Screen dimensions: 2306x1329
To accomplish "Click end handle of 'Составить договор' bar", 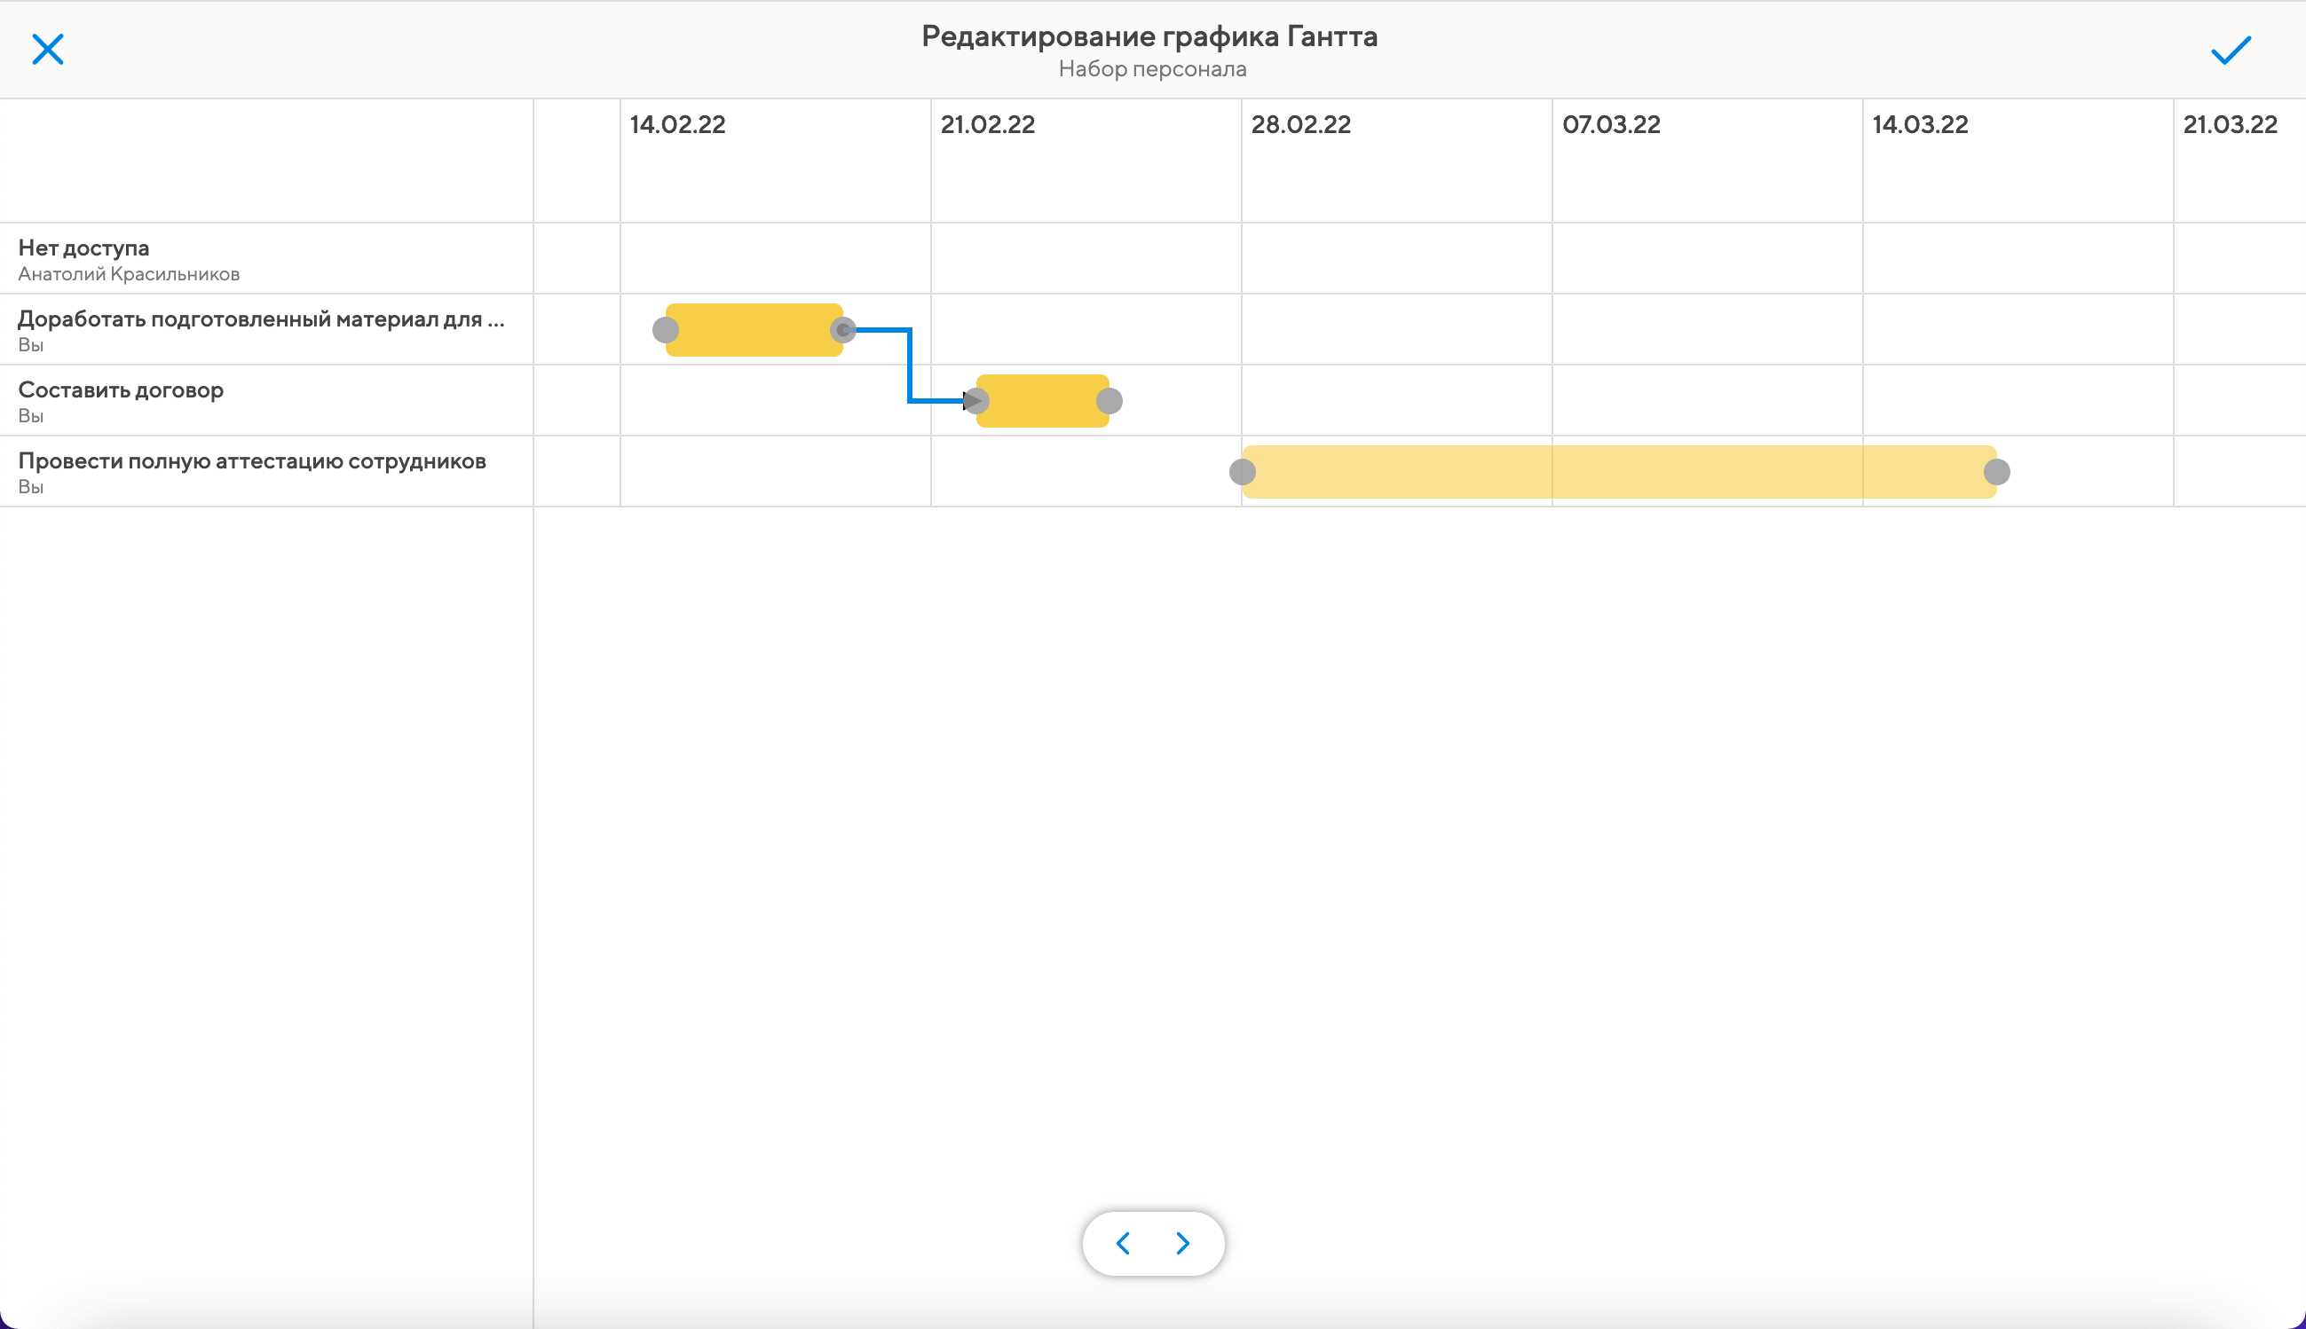I will (1110, 401).
